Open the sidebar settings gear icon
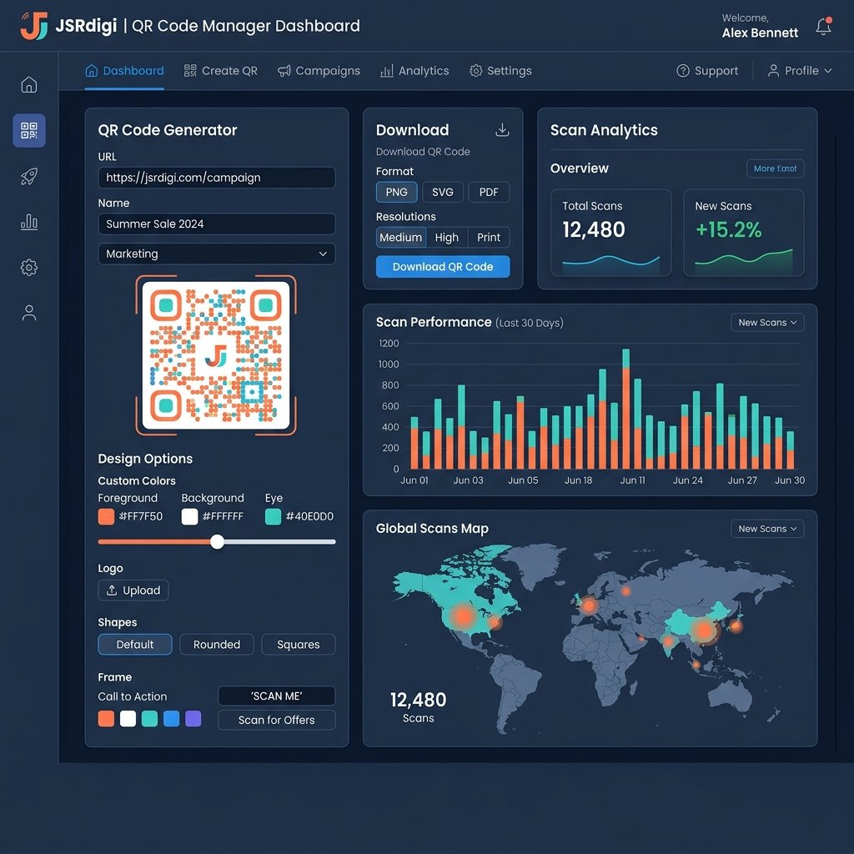Screen dimensions: 854x854 29,267
